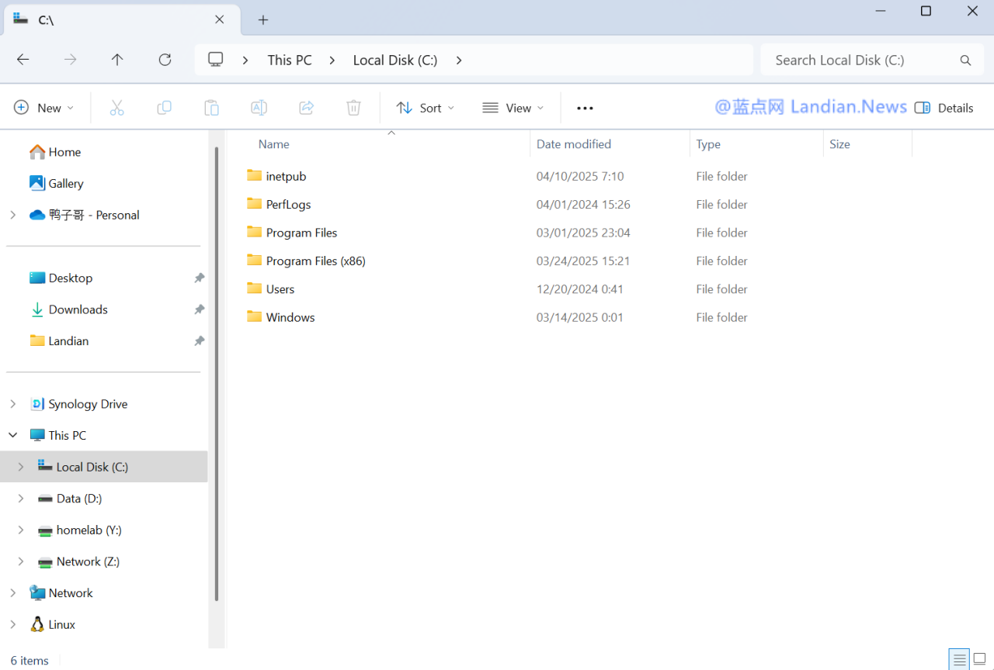Click the Delete trash icon
The width and height of the screenshot is (994, 670).
tap(353, 108)
